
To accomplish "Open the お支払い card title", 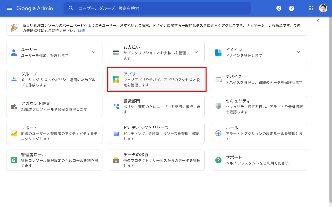I will (132, 47).
